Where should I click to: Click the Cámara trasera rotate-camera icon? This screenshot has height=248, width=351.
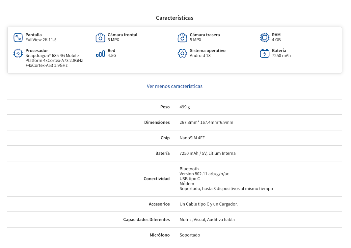click(182, 37)
